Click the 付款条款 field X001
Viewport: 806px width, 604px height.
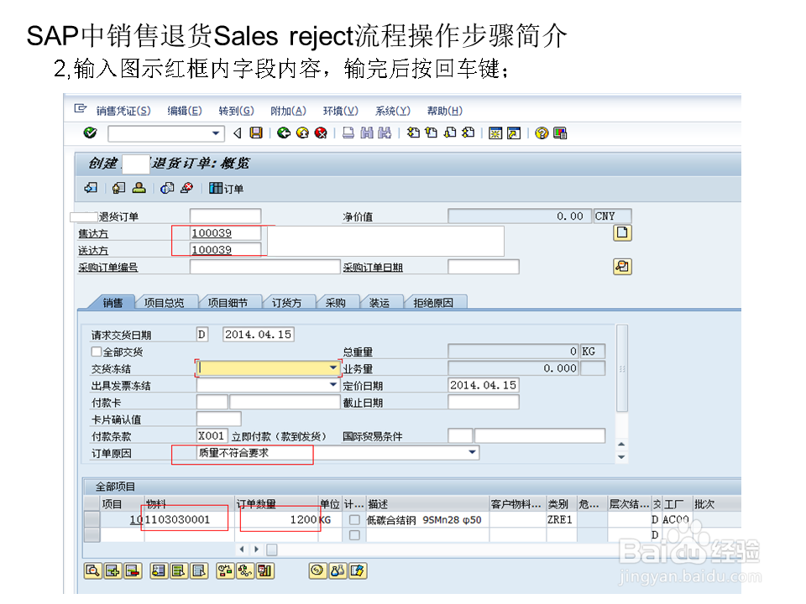pyautogui.click(x=212, y=436)
